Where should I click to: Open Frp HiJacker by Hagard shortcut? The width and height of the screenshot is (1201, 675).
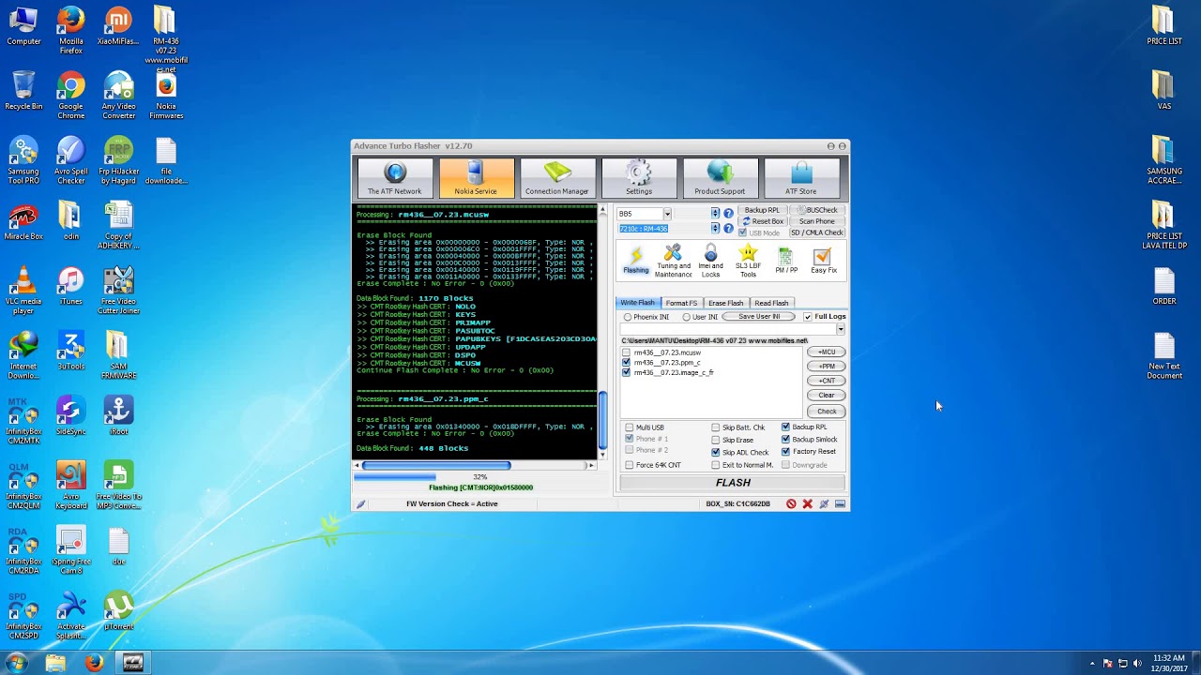(x=118, y=159)
